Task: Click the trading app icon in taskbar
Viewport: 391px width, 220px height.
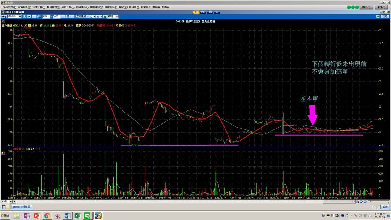Action: click(98, 215)
